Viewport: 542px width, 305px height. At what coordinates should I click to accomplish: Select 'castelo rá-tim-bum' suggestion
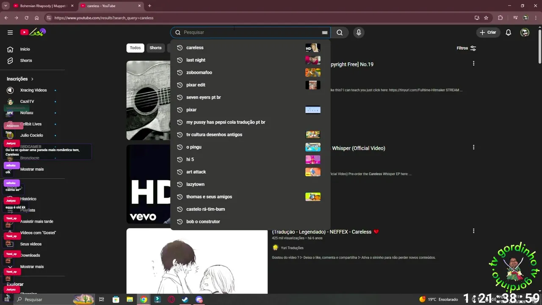[250, 209]
